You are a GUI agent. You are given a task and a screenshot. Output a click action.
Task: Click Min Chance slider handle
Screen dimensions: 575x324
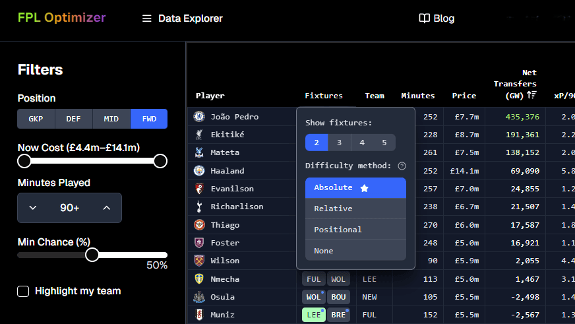[x=92, y=255]
